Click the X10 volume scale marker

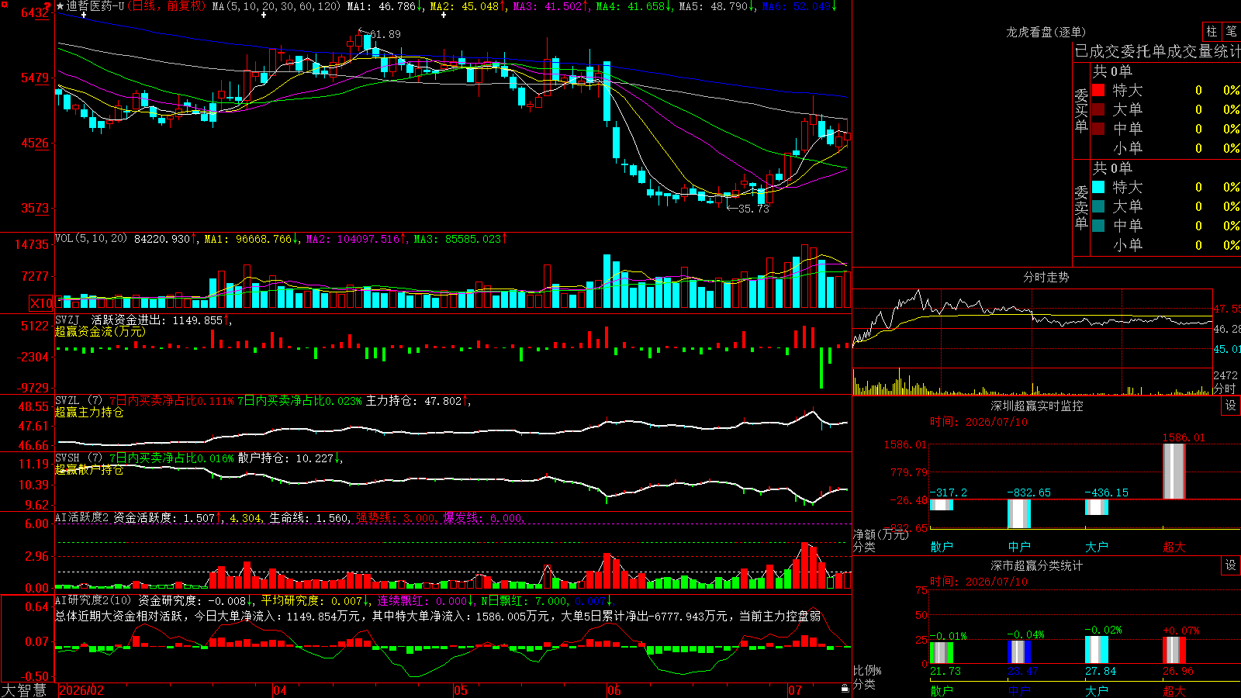(41, 303)
